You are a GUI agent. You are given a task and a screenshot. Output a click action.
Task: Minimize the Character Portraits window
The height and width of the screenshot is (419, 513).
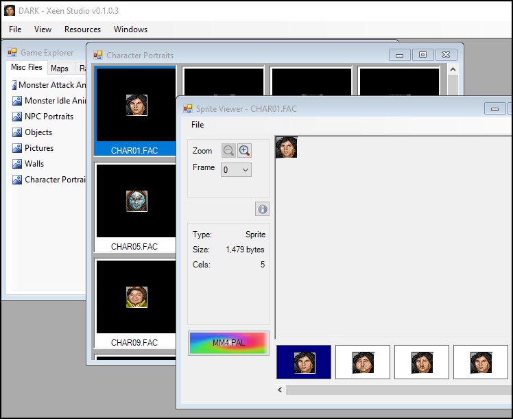point(399,55)
